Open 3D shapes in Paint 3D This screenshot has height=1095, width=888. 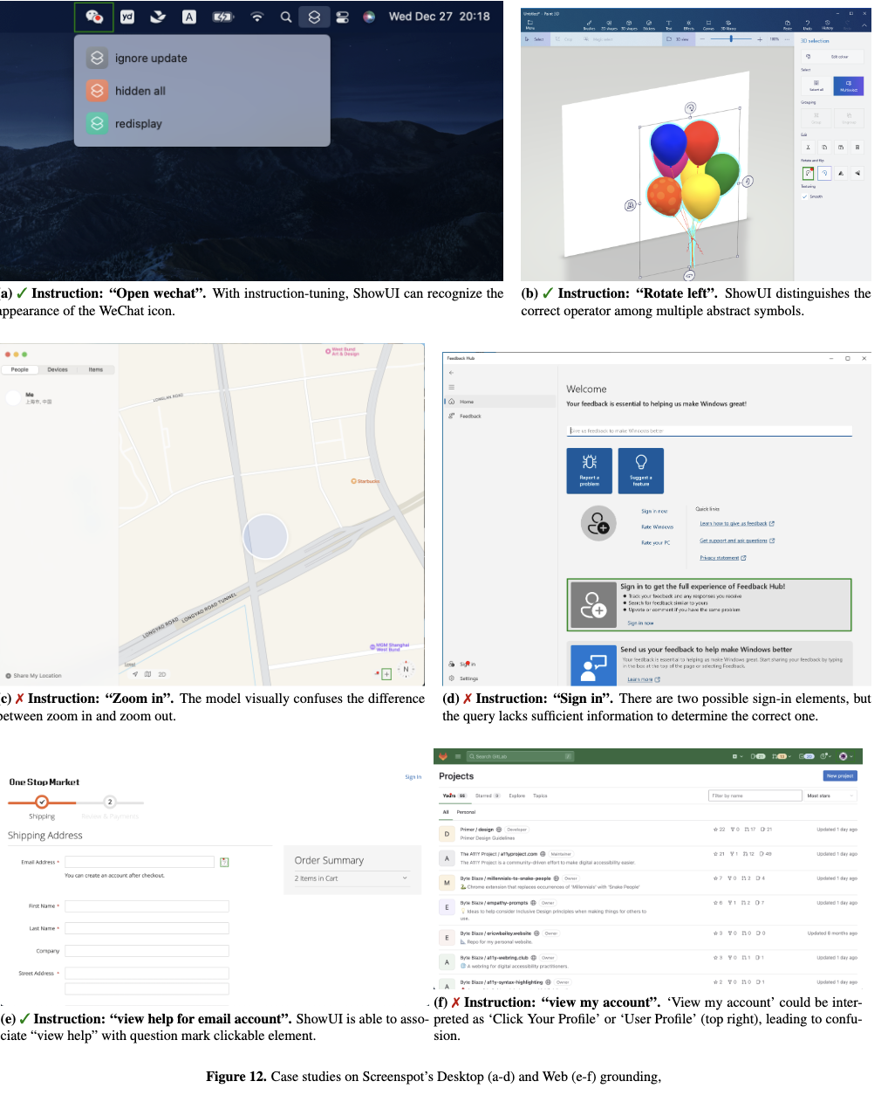[x=629, y=25]
